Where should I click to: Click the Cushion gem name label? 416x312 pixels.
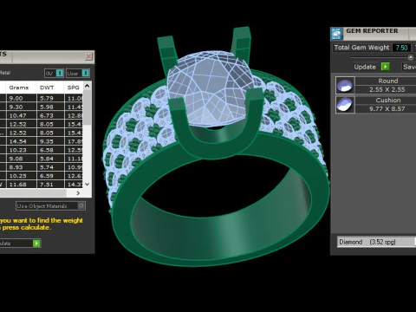tap(388, 101)
